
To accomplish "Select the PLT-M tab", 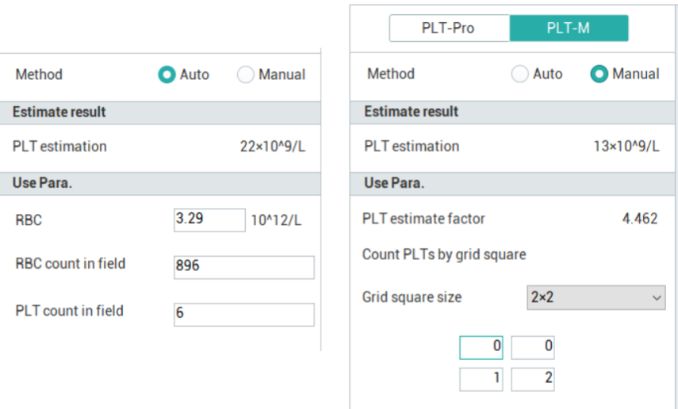I will [569, 29].
